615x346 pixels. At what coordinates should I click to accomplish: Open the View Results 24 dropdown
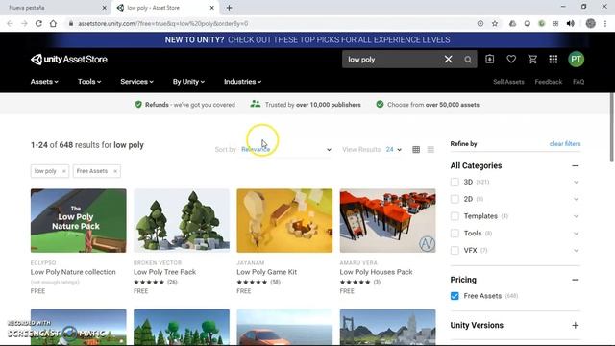(393, 150)
